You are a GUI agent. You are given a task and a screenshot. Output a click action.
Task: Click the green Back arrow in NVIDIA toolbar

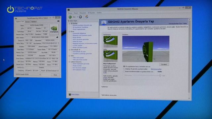click(x=70, y=17)
